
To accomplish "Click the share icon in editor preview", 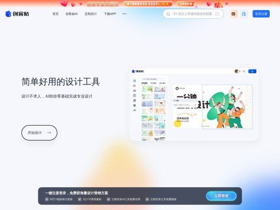I will (244, 71).
